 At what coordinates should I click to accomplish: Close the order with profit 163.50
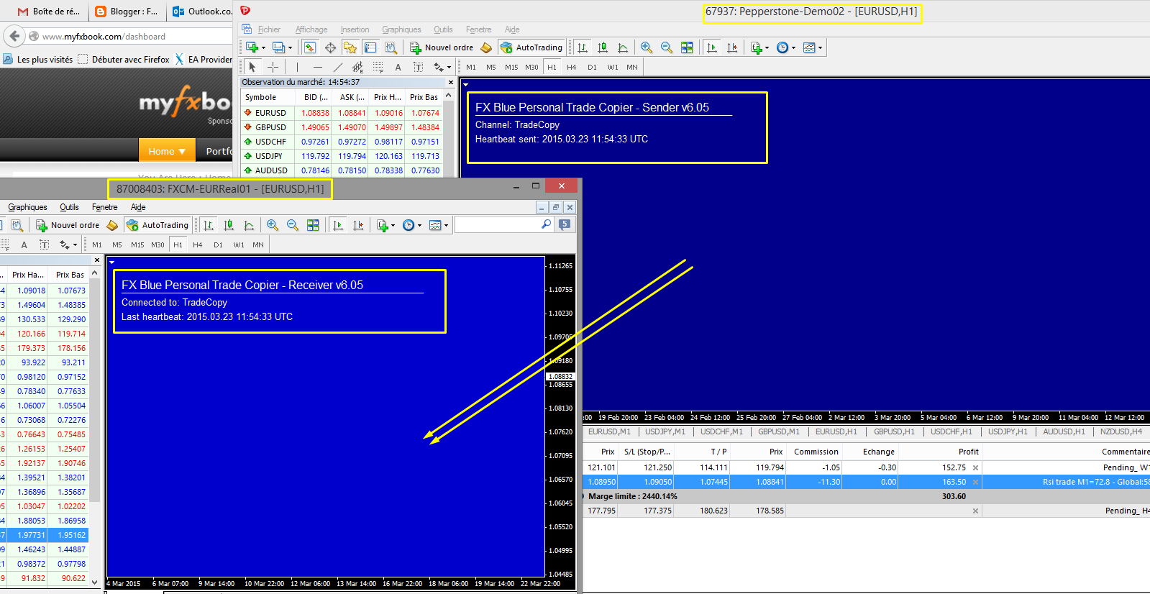pyautogui.click(x=975, y=482)
